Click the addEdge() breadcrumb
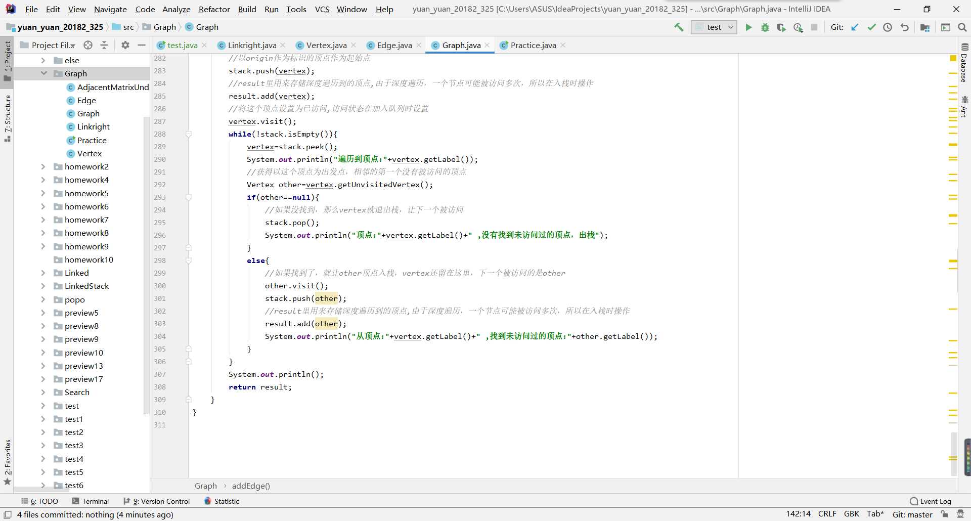 [x=251, y=486]
